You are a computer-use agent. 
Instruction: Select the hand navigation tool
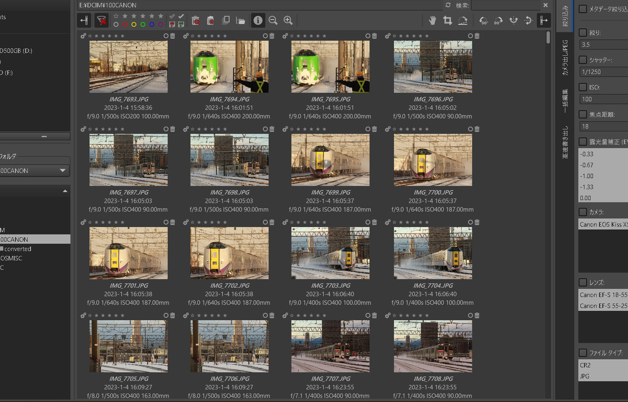[x=432, y=20]
